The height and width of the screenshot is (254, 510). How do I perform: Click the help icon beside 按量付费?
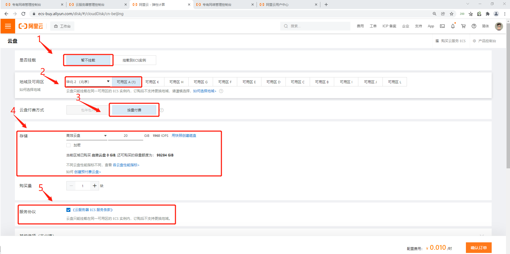[x=161, y=110]
